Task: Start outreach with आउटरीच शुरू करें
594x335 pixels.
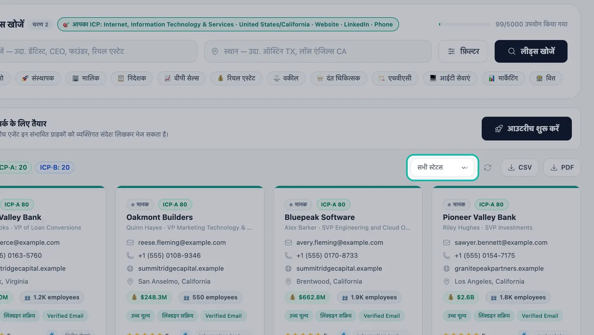Action: coord(527,129)
